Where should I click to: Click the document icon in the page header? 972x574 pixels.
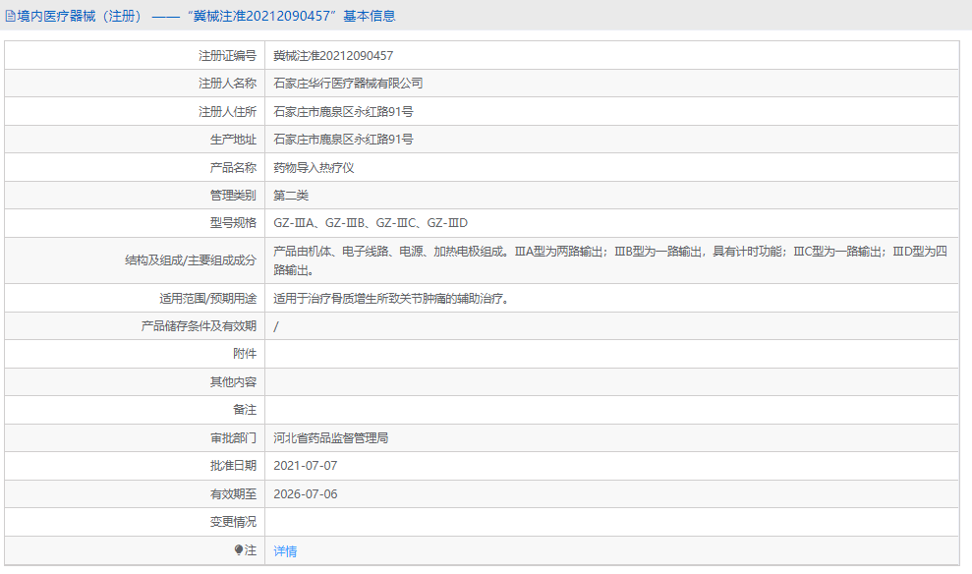[10, 16]
